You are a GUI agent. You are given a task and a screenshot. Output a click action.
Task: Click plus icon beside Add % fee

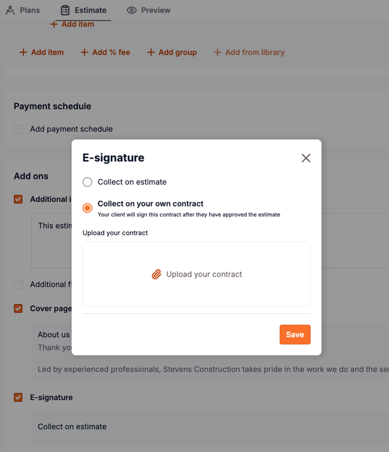(x=85, y=52)
